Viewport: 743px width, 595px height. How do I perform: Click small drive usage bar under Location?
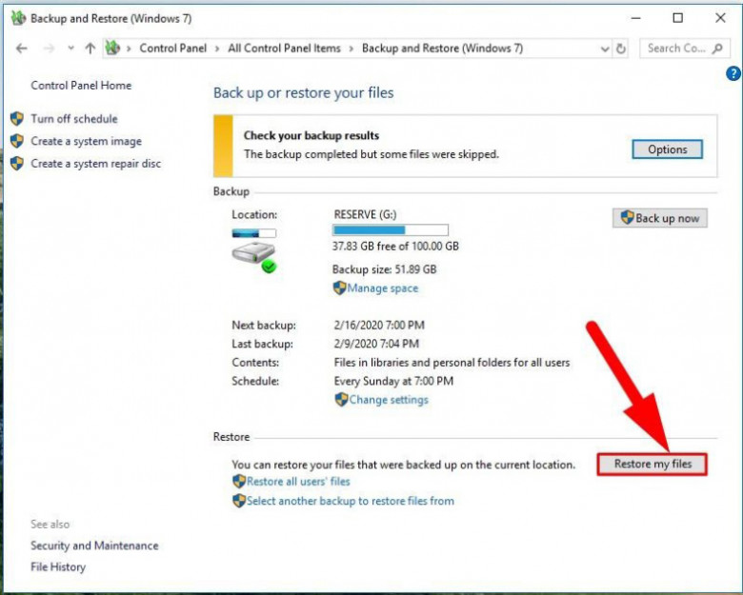254,233
